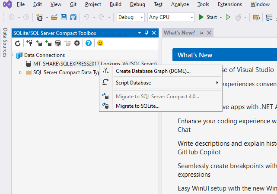Click the window layout toolbar icon
The height and width of the screenshot is (194, 277).
269,17
